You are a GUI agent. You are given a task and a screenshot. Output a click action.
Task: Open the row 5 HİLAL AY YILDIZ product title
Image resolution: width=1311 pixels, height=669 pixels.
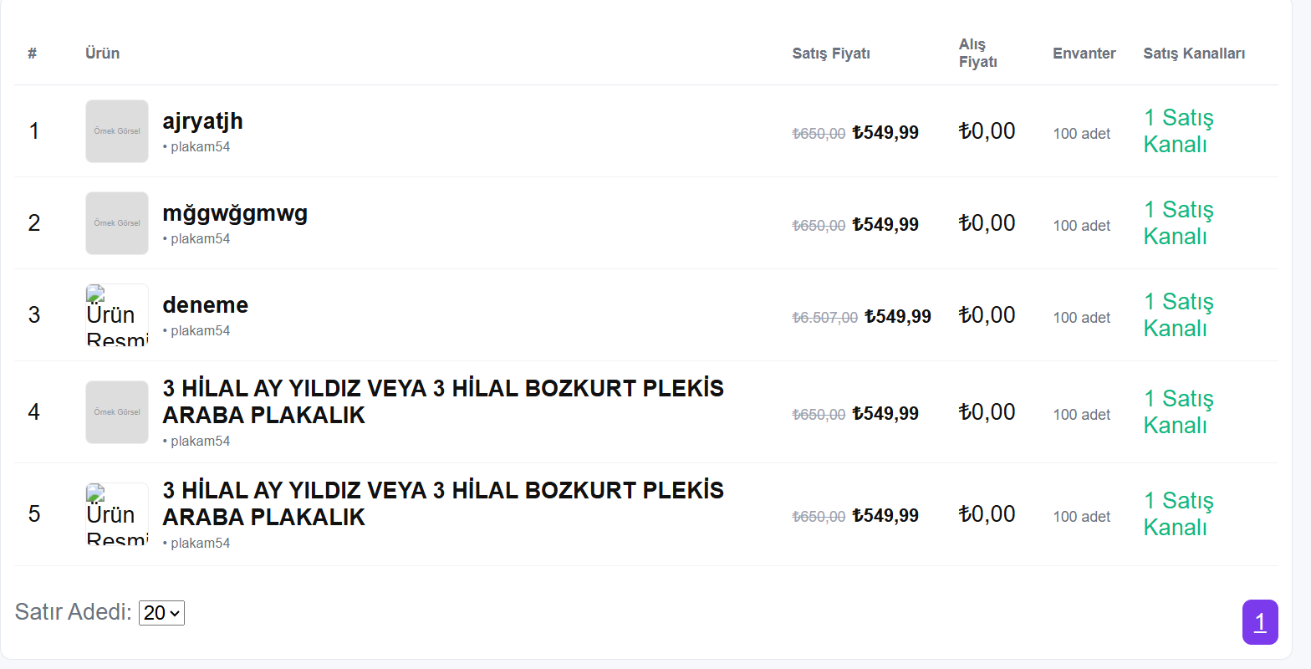tap(442, 503)
